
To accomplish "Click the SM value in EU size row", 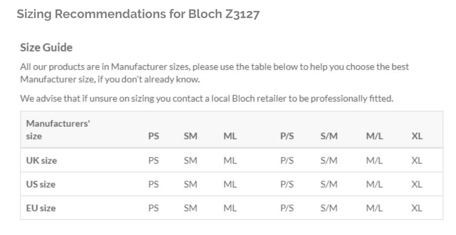I will (191, 208).
